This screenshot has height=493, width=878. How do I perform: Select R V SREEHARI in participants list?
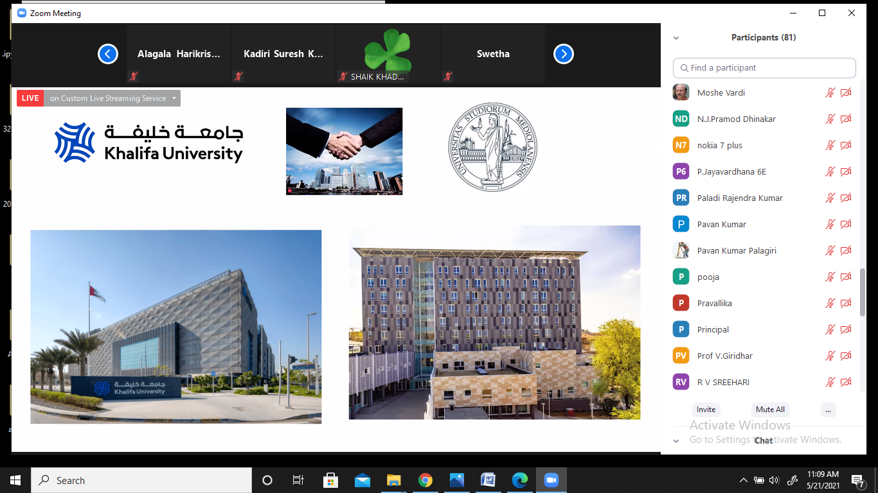pos(764,383)
